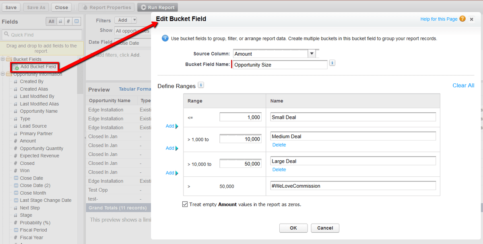Edit the Small Deal name field

pos(353,117)
